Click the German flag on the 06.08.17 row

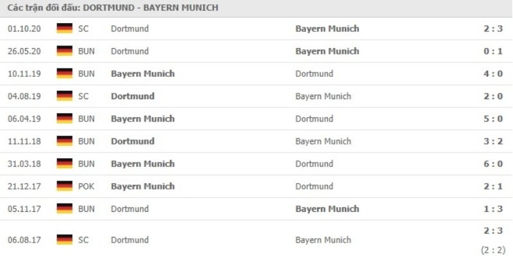tap(64, 240)
